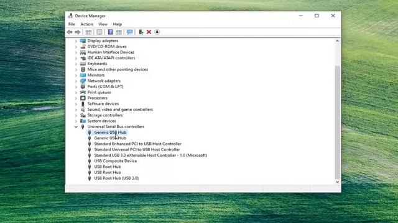Viewport: 398px width, 223px height.
Task: Click the blue Help toolbar icon
Action: 110,32
